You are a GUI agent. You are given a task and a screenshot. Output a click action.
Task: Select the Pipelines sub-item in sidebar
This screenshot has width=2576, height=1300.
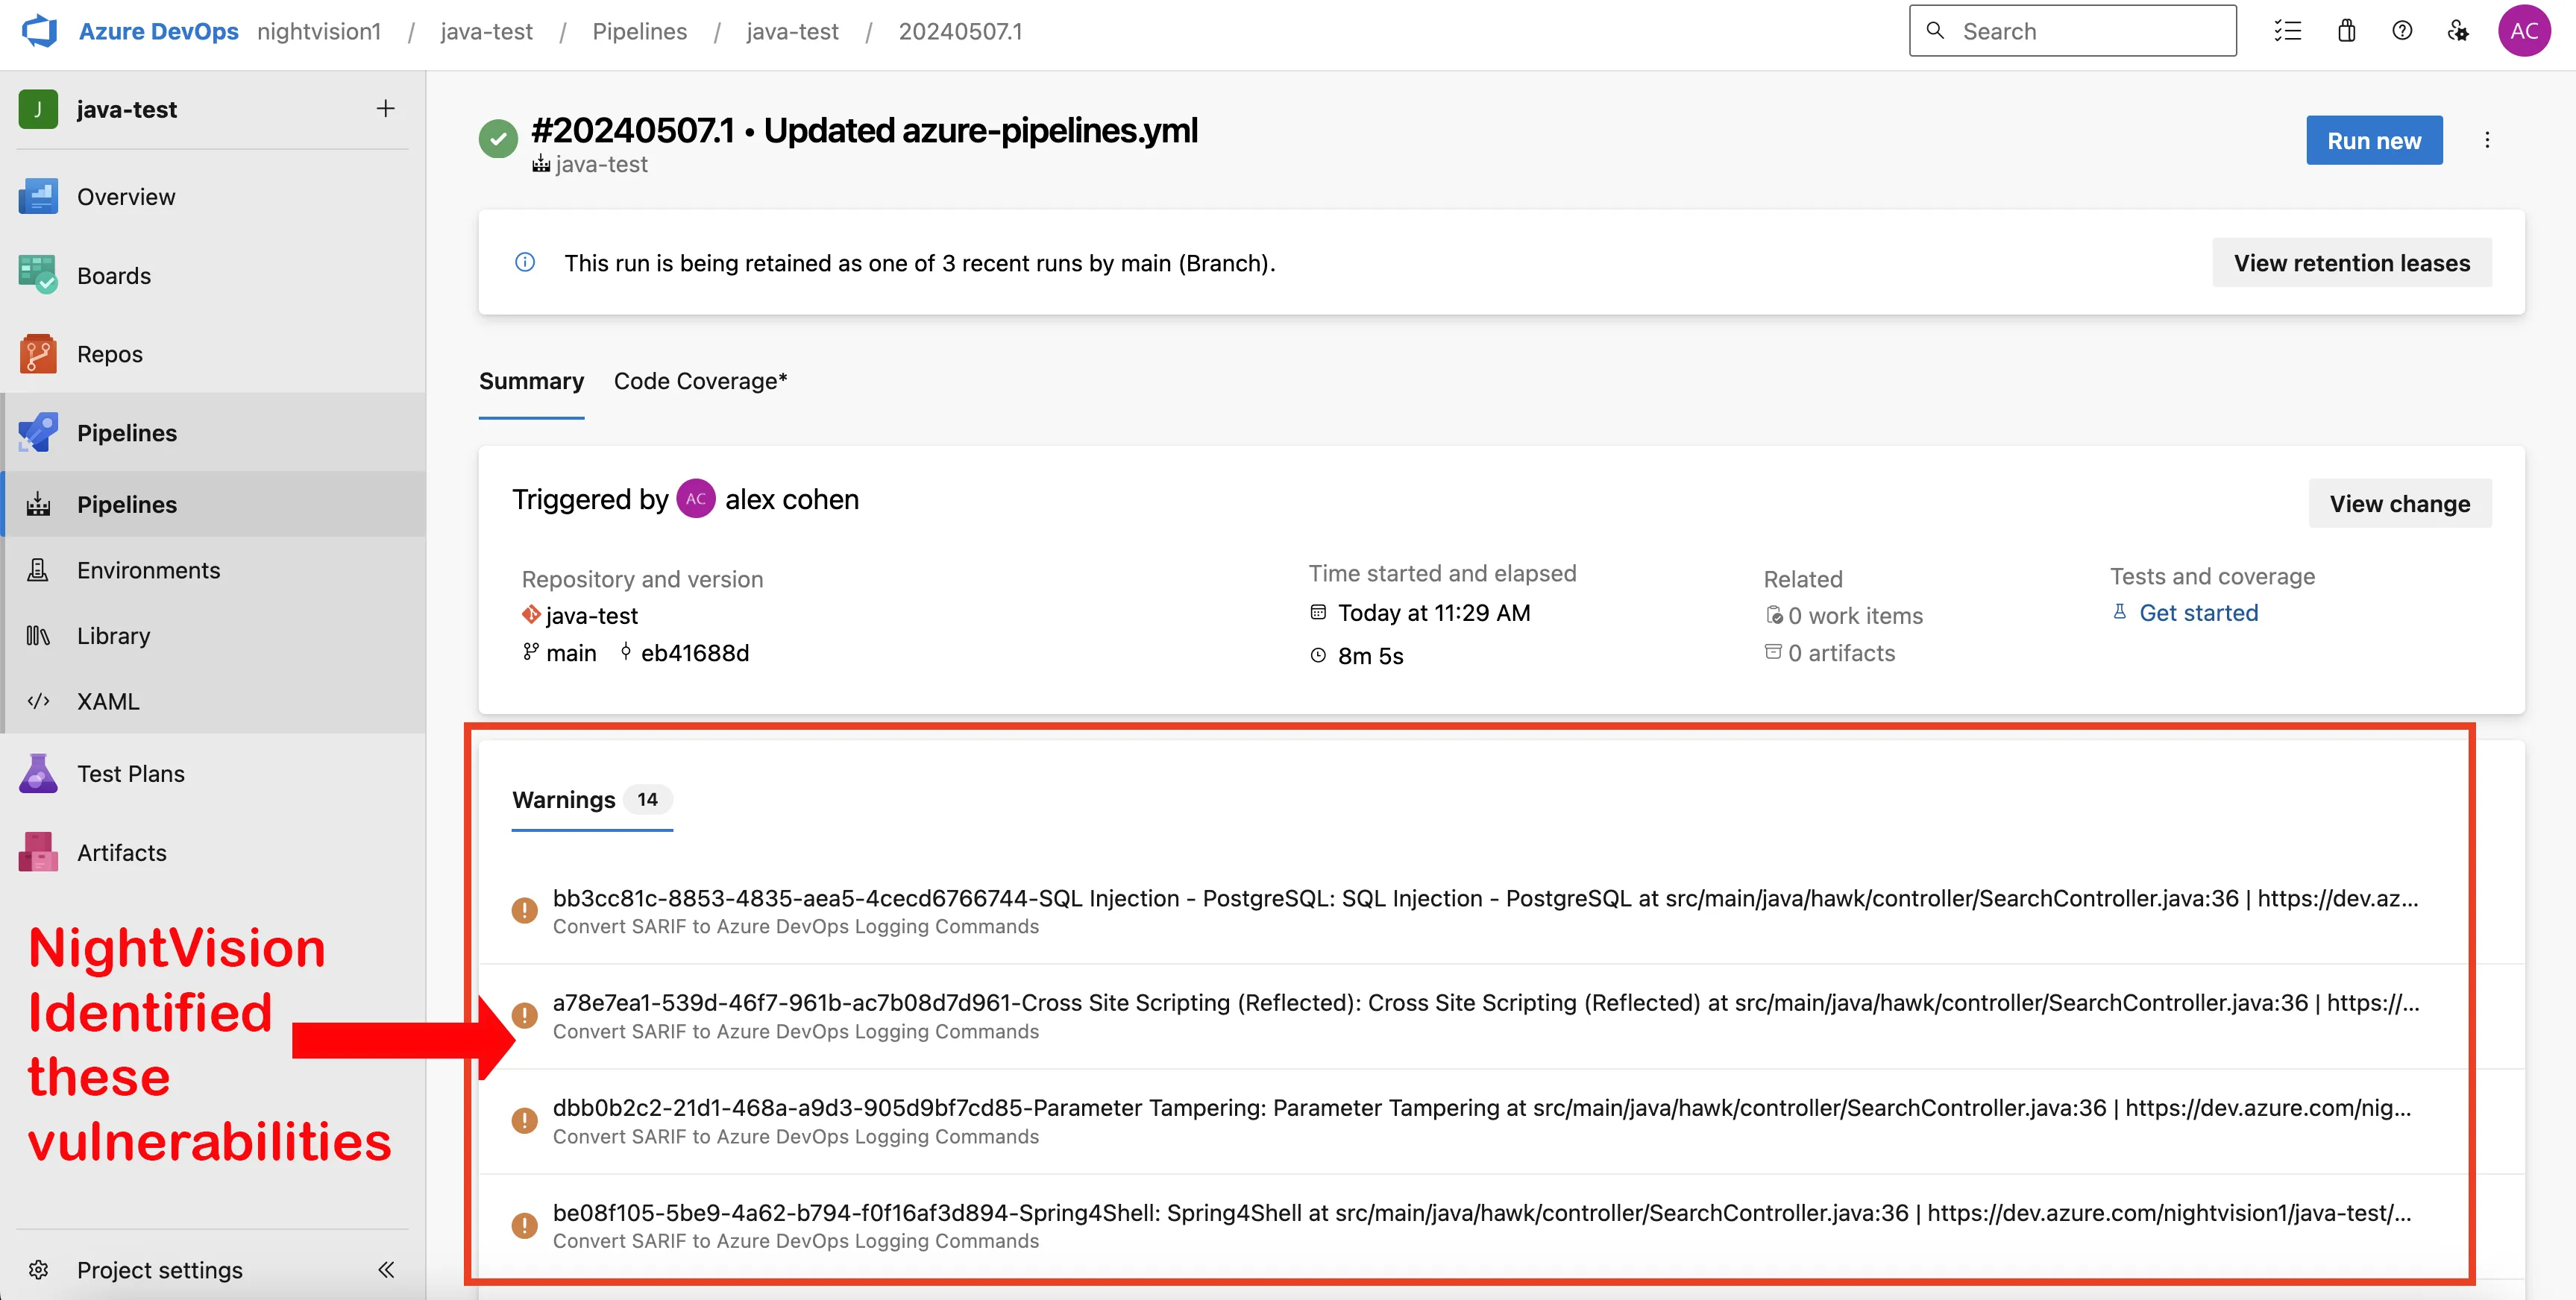tap(212, 505)
